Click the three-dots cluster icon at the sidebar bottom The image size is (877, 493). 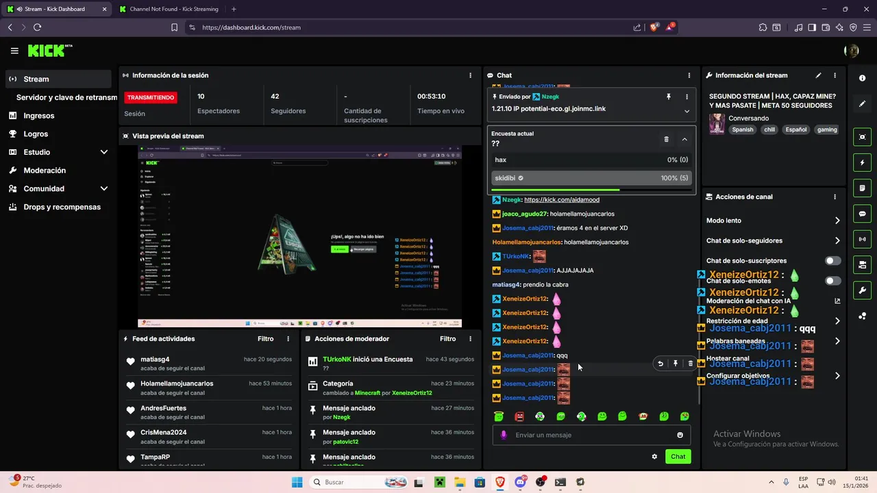pos(862,316)
